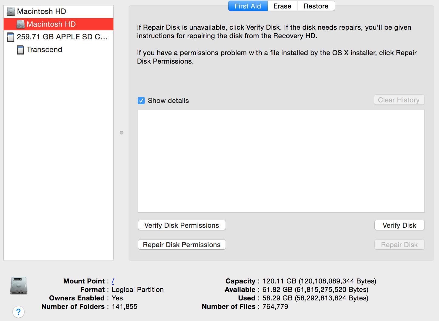Click the Format value Logical Partition
Screen dimensions: 439x321
pyautogui.click(x=138, y=290)
